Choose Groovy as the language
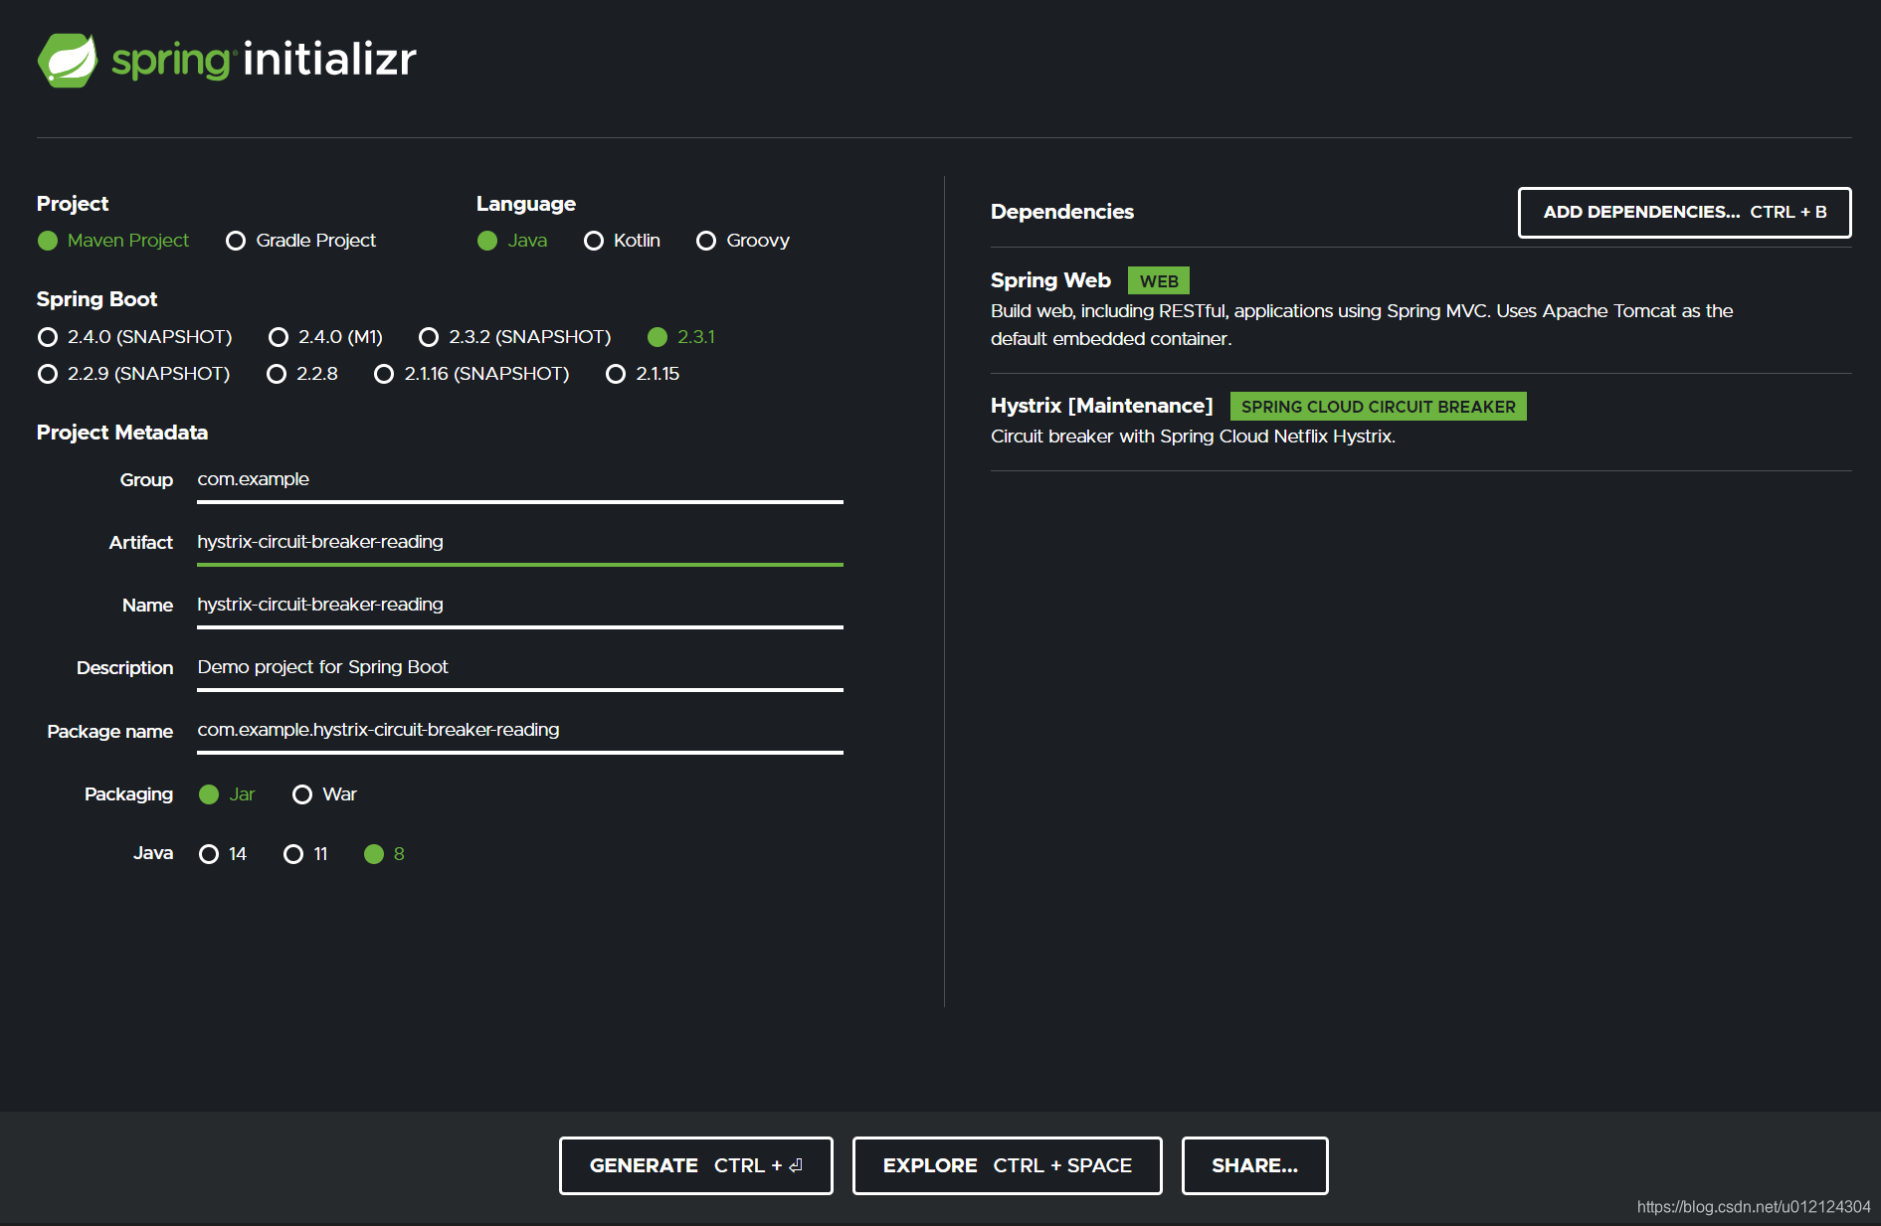This screenshot has width=1881, height=1226. 743,241
